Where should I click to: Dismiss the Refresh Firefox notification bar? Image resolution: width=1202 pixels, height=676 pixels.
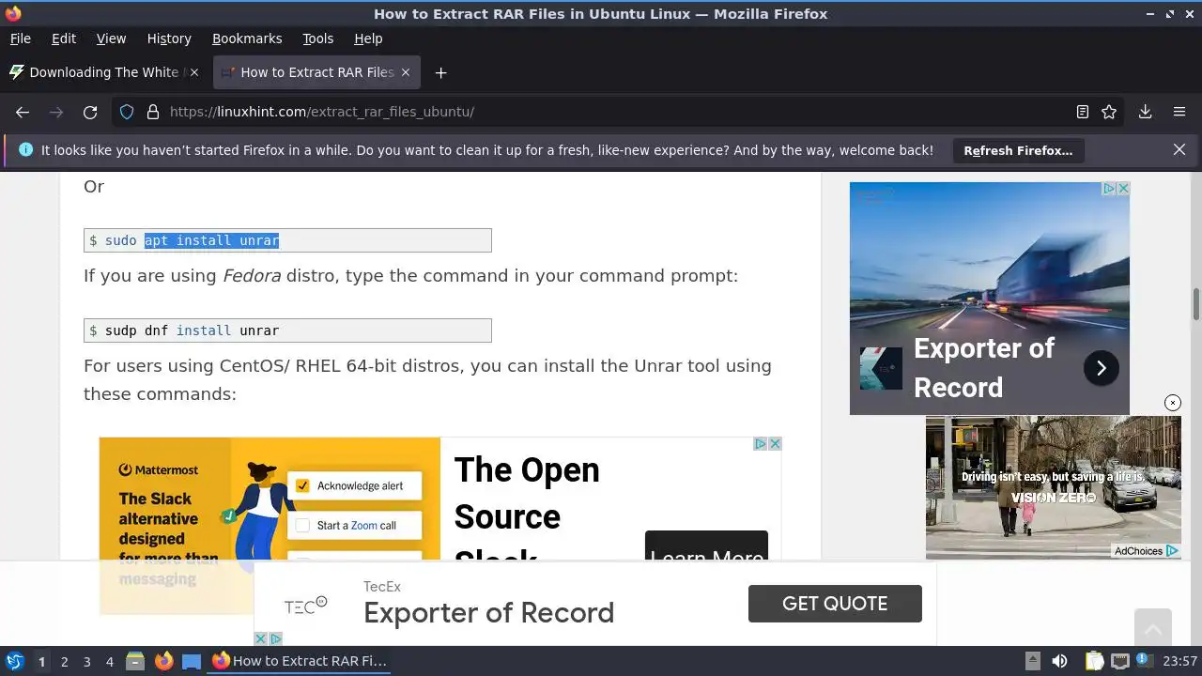1179,150
